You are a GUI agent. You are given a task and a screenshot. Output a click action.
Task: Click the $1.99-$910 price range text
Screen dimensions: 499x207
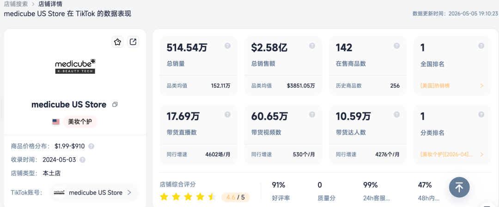(70, 146)
